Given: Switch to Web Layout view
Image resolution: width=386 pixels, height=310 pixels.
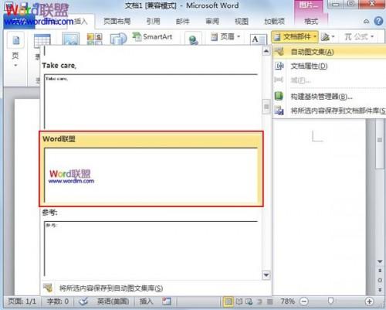Looking at the screenshot, I should pos(249,301).
